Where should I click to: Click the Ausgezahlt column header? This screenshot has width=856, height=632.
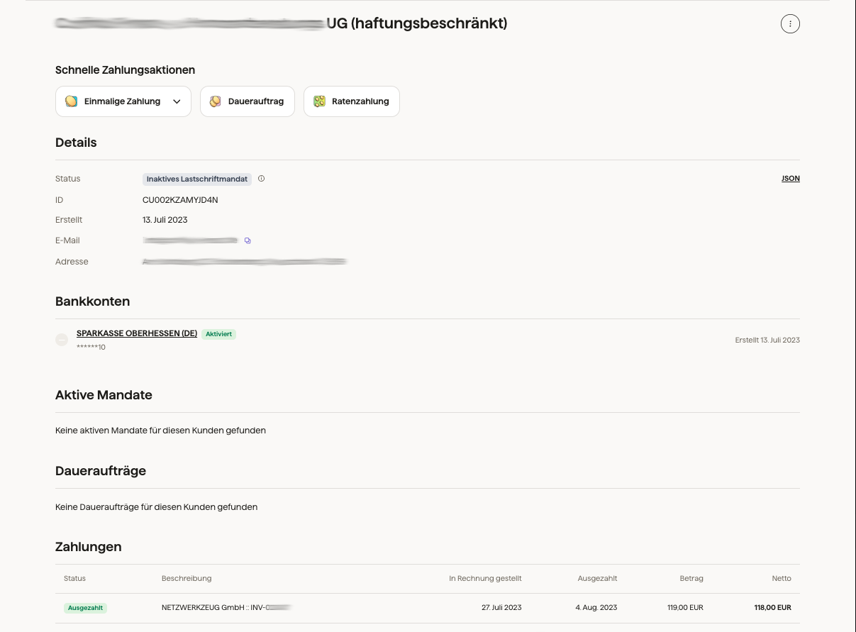(597, 579)
